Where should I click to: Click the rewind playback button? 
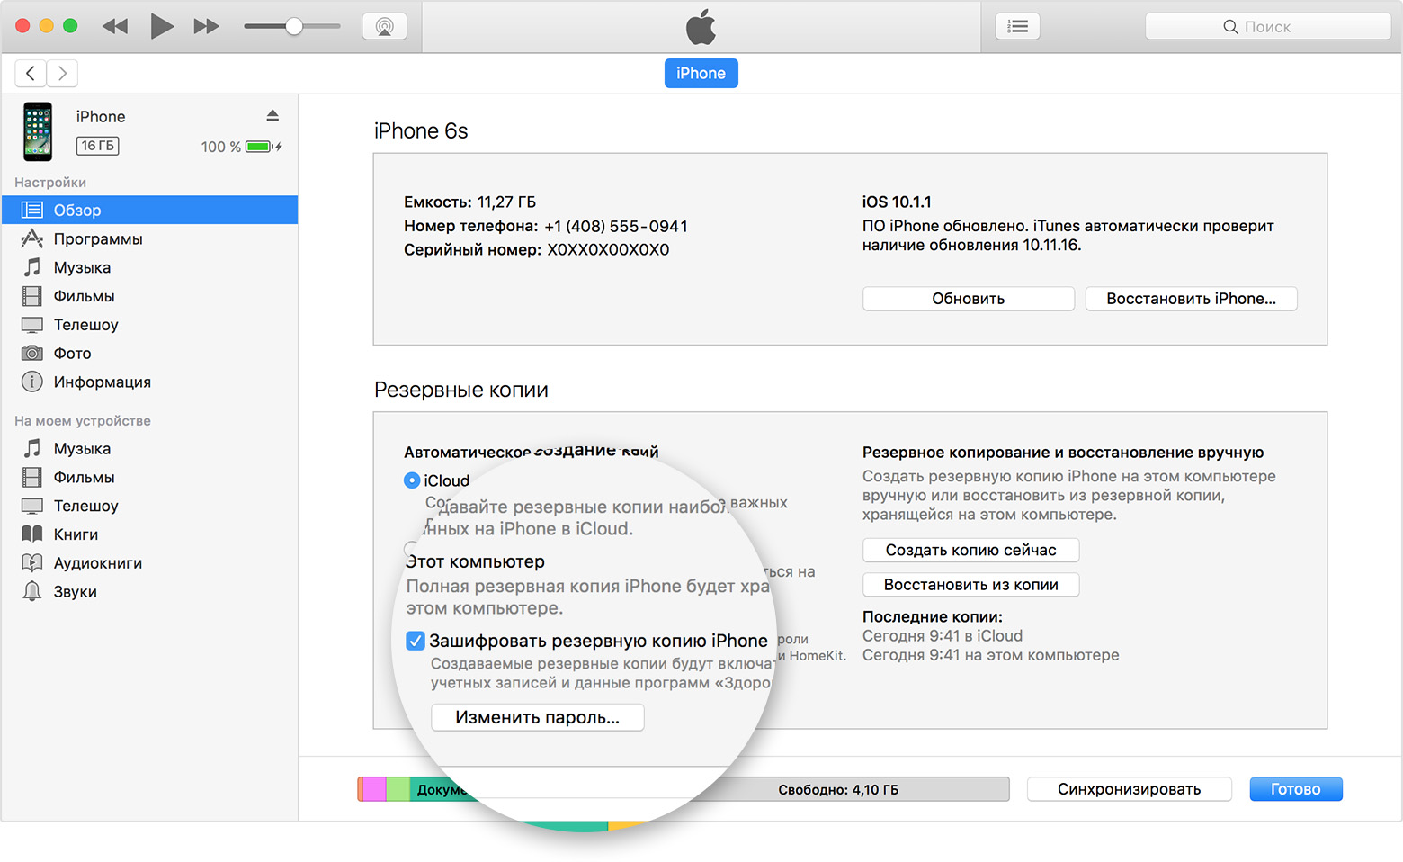tap(115, 26)
